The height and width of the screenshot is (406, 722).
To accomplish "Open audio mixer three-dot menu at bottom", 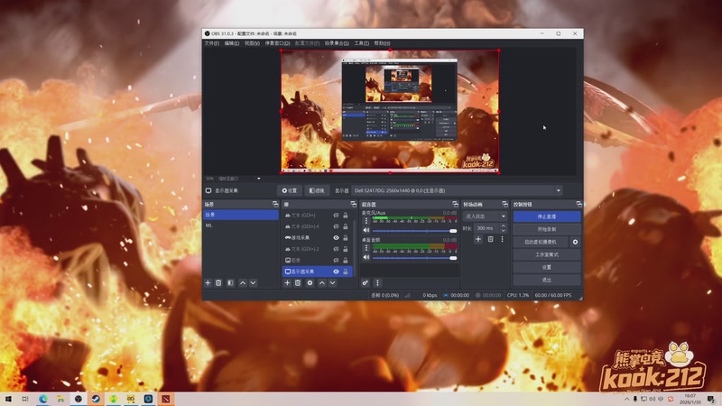I will coord(377,282).
